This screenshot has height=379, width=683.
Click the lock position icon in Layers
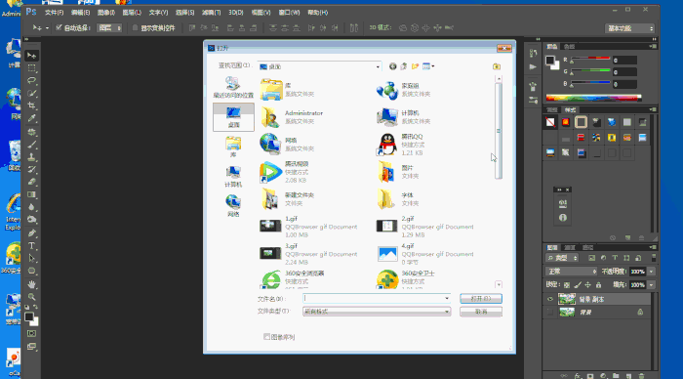tap(587, 285)
